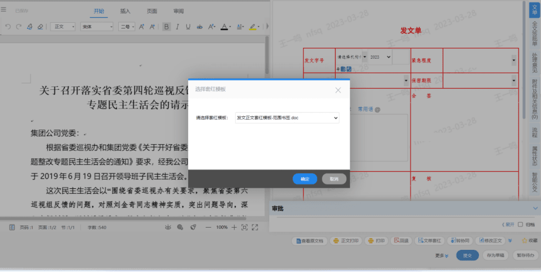Submit using the blue 提交 button

tap(468, 255)
